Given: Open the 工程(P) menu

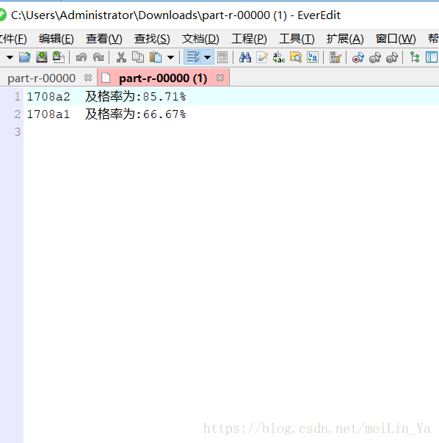Looking at the screenshot, I should 249,39.
